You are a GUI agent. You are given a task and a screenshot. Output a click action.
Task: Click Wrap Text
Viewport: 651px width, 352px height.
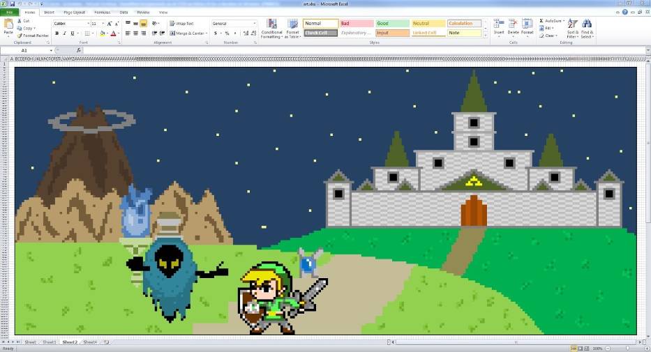[182, 24]
